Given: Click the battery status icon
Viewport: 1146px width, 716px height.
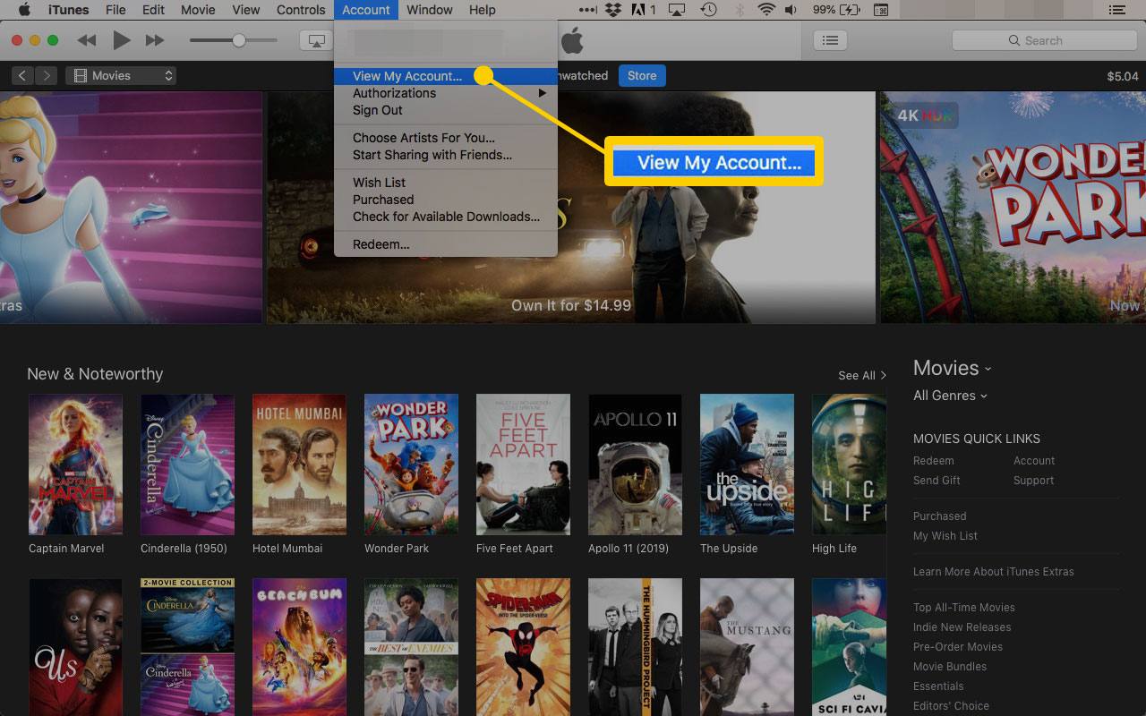Looking at the screenshot, I should pyautogui.click(x=848, y=10).
